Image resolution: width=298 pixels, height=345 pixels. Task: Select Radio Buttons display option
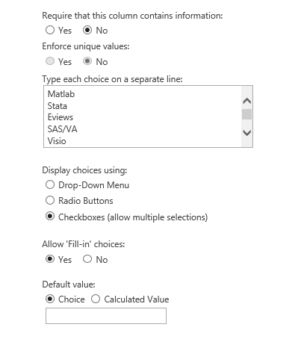coord(50,200)
